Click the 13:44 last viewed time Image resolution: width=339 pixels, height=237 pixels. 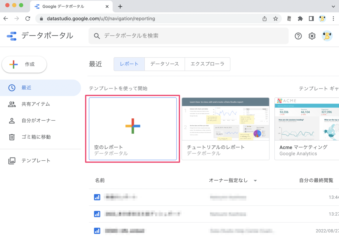pos(334,197)
